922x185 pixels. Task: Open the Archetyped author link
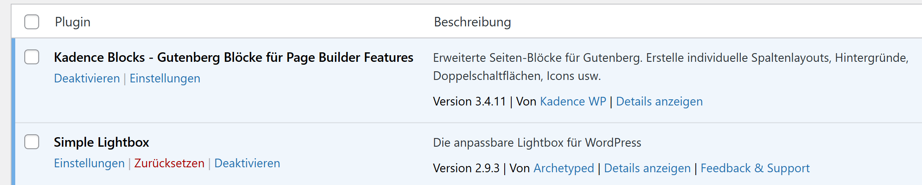click(x=564, y=168)
